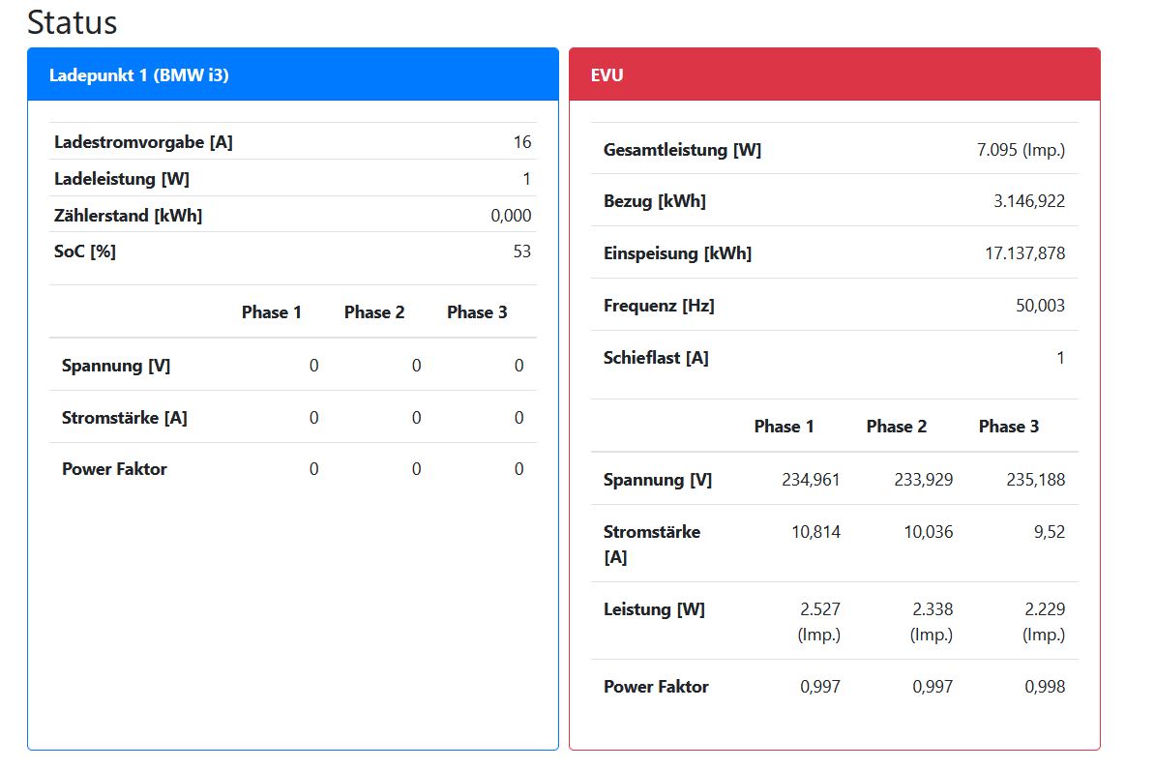Click the Leistung [W] row label
Screen dimensions: 1155x769
[x=654, y=609]
